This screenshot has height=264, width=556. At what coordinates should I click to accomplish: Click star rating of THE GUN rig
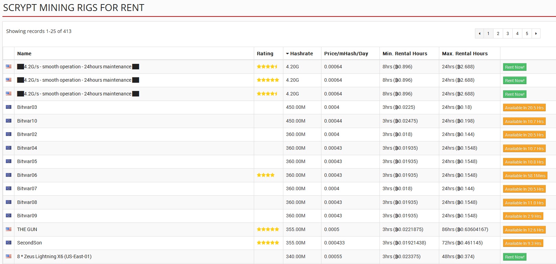point(268,229)
